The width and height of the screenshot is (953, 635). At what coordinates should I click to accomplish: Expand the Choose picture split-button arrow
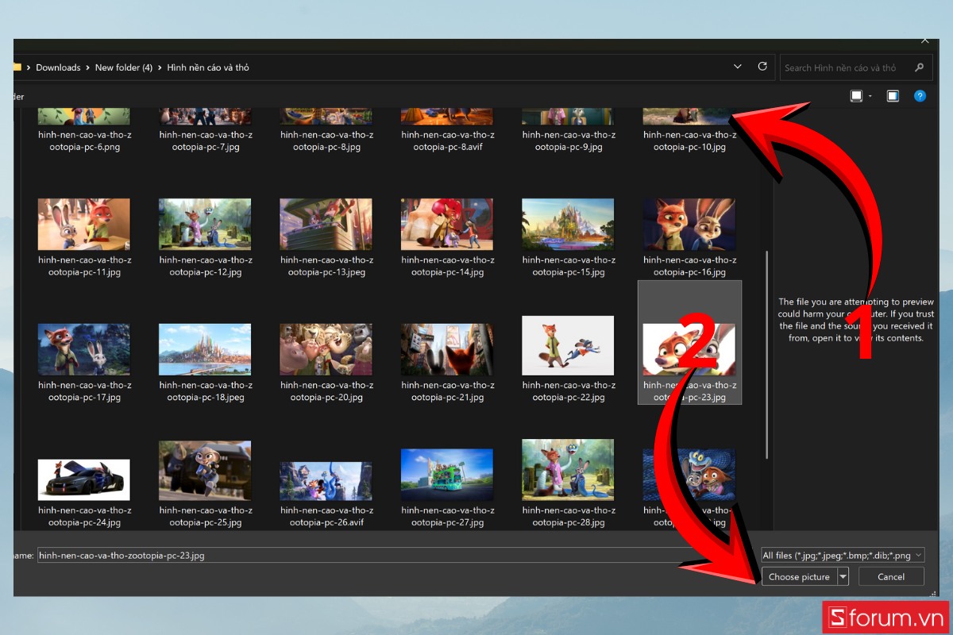point(843,577)
